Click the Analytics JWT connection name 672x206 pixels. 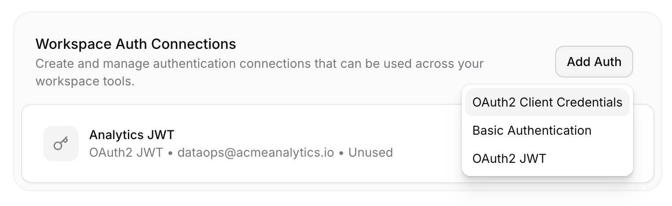(132, 134)
